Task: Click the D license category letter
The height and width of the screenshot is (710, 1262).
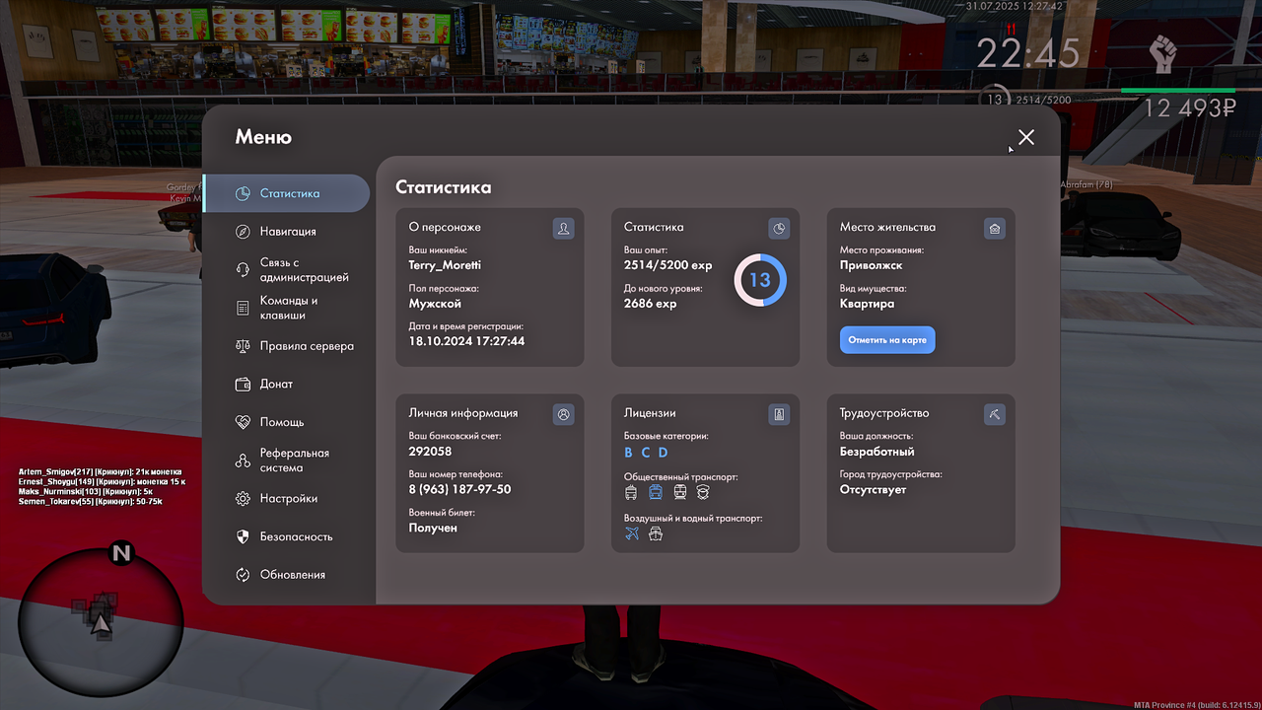Action: [x=663, y=453]
